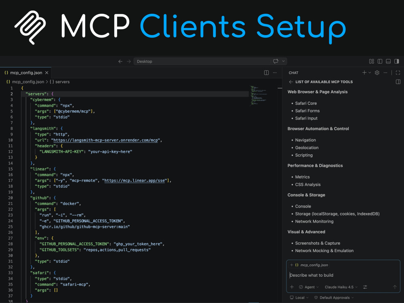Open the Local session target dropdown
The height and width of the screenshot is (303, 404).
[x=299, y=298]
